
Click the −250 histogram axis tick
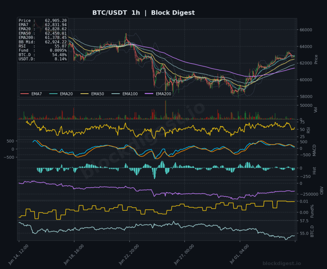[x=305, y=177]
